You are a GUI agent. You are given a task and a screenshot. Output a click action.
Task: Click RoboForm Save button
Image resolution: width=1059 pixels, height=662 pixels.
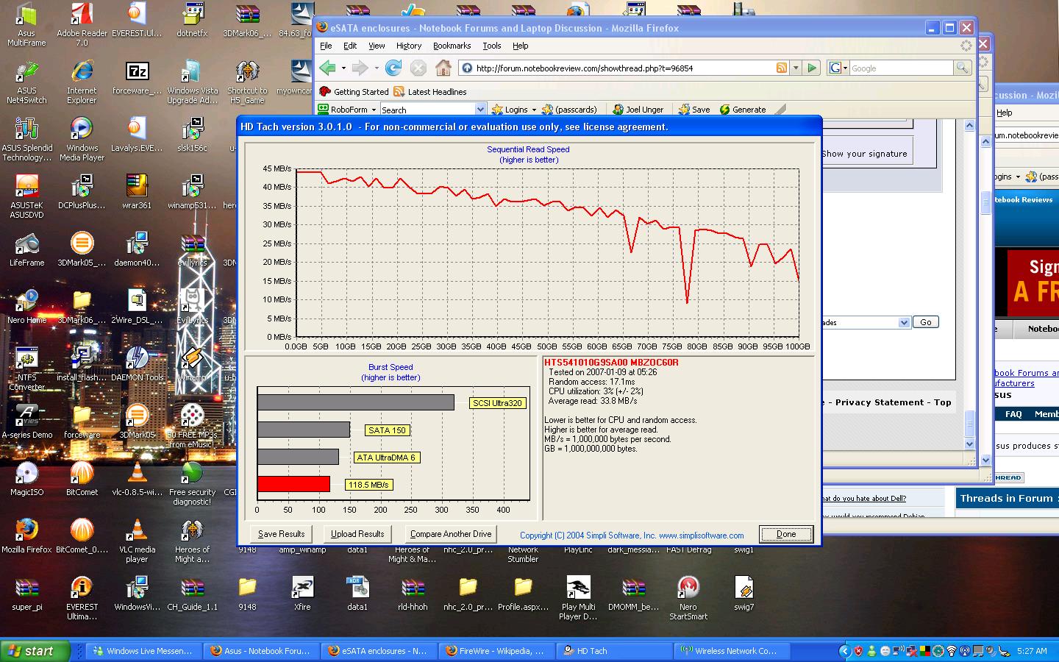[694, 110]
